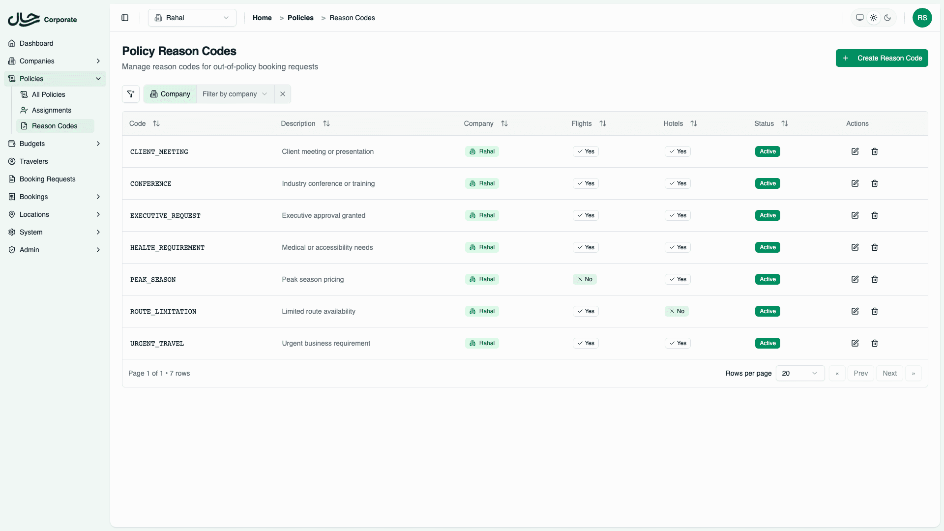944x531 pixels.
Task: Click the RS avatar in the top right
Action: click(x=922, y=18)
